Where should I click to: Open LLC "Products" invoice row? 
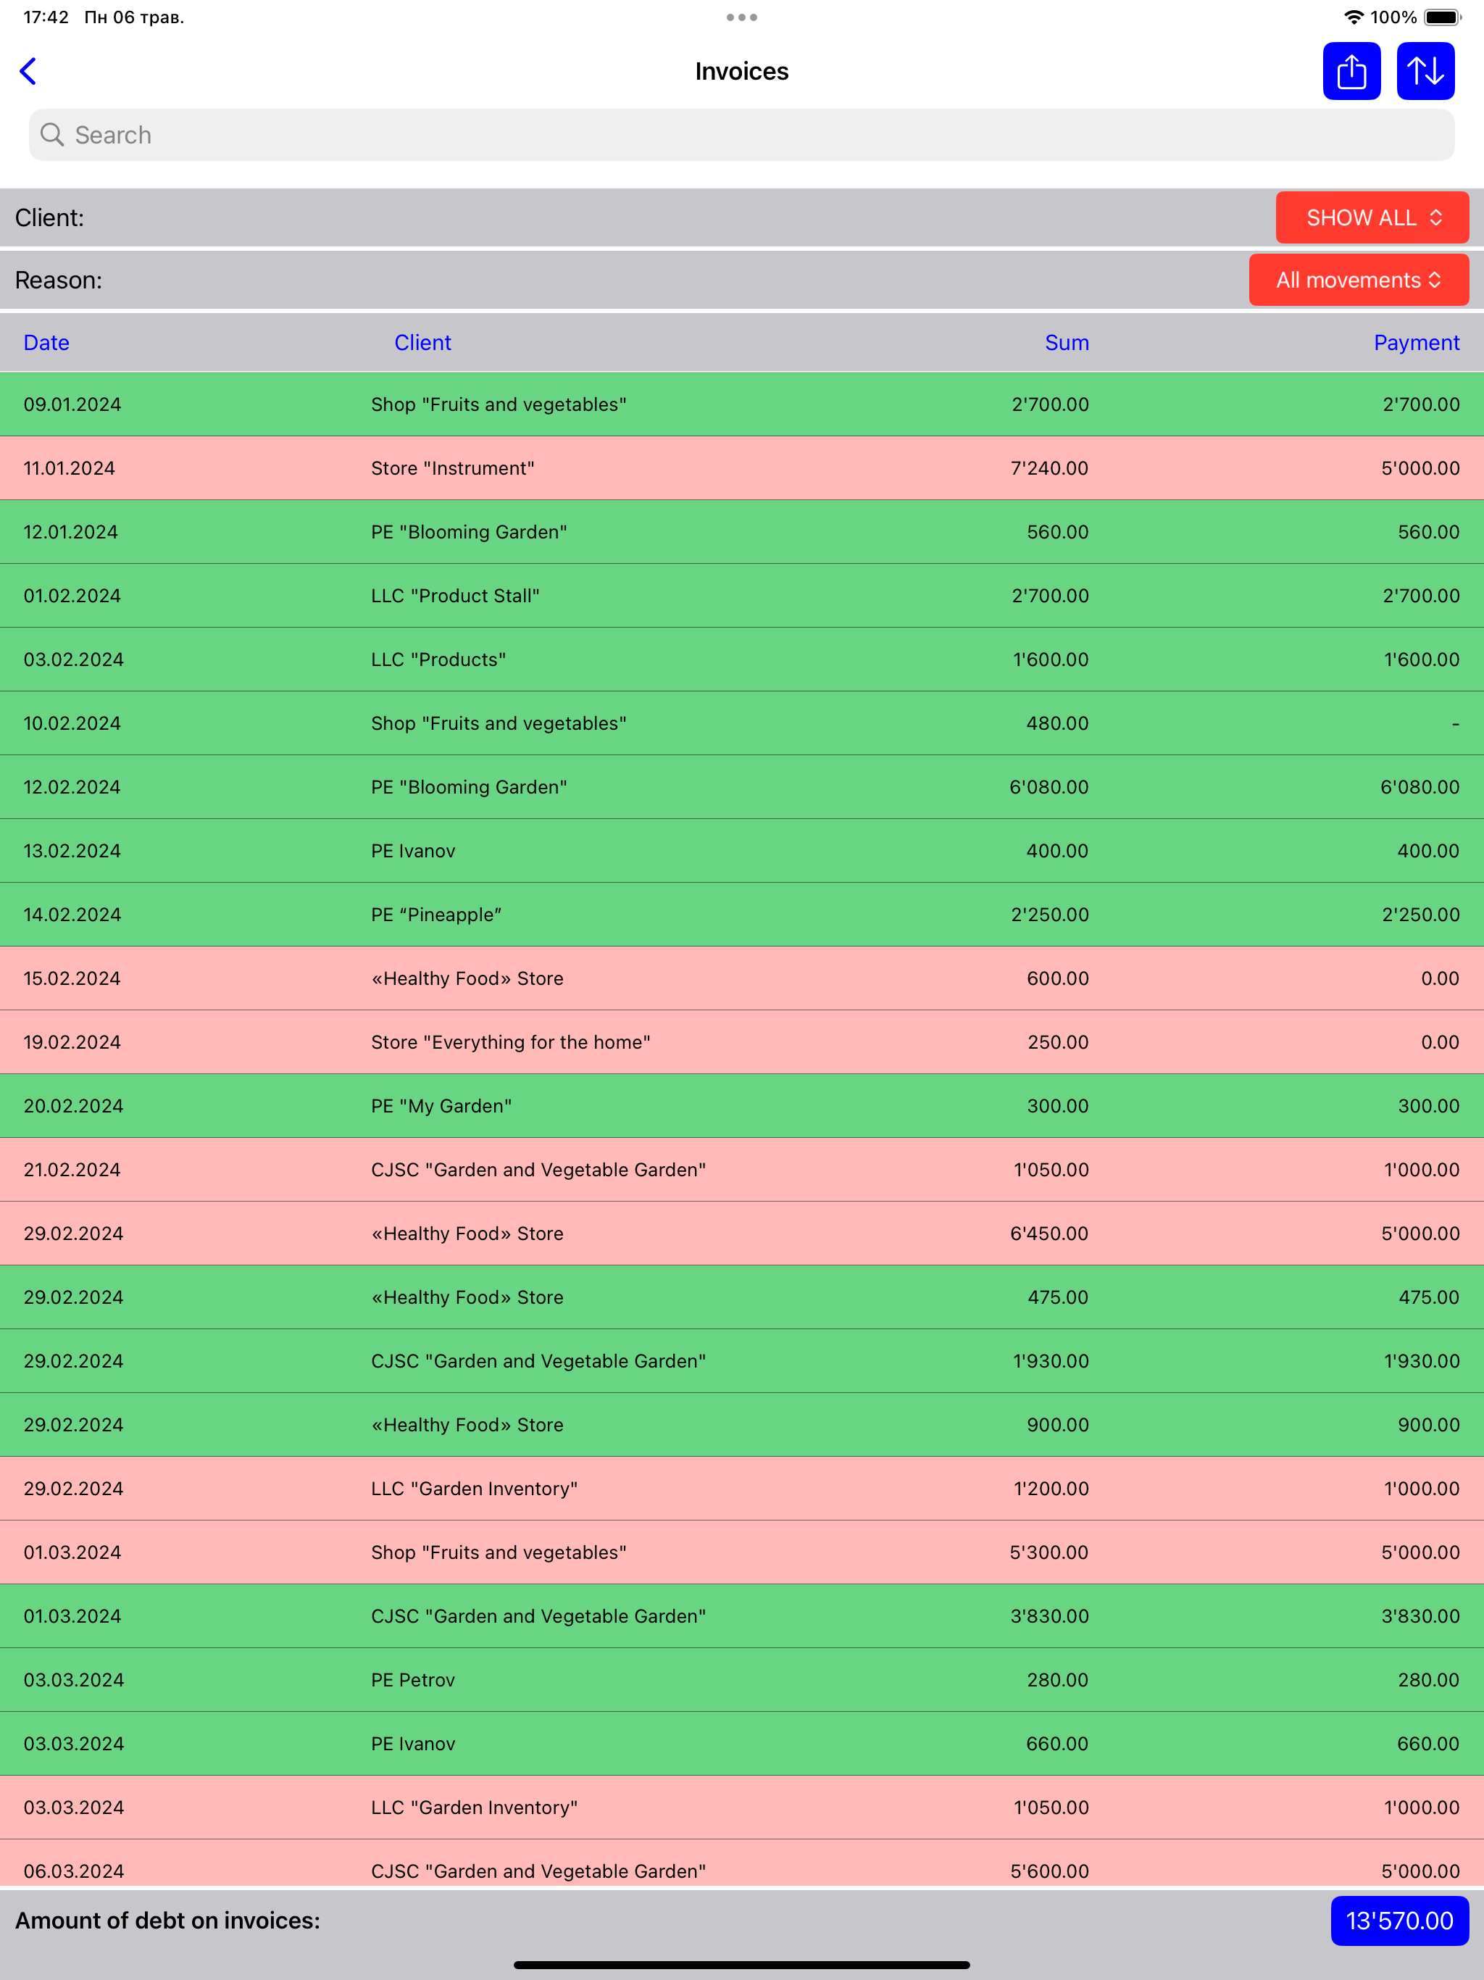(742, 660)
